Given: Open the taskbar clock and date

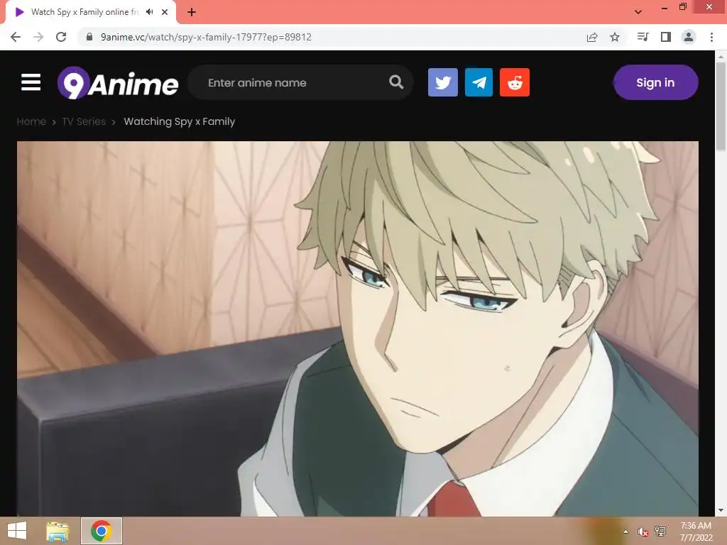Looking at the screenshot, I should tap(696, 531).
